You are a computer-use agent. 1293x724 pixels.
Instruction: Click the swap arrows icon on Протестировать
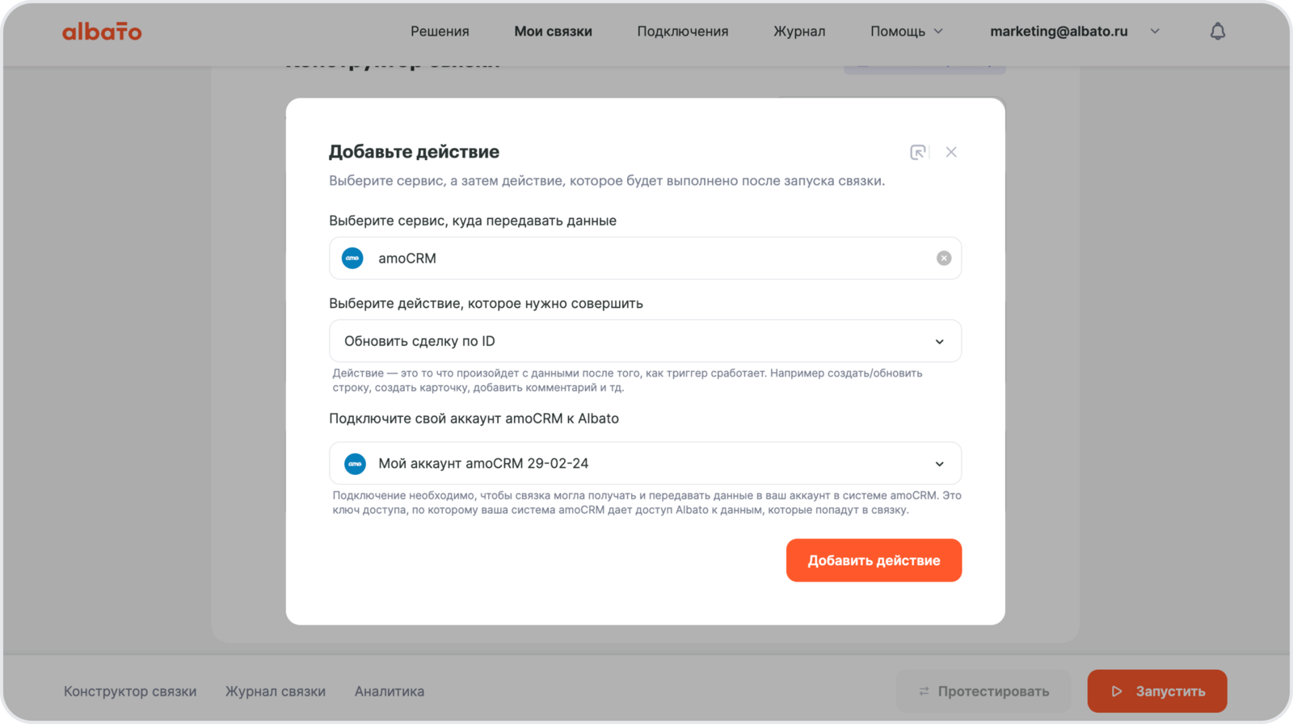(924, 692)
